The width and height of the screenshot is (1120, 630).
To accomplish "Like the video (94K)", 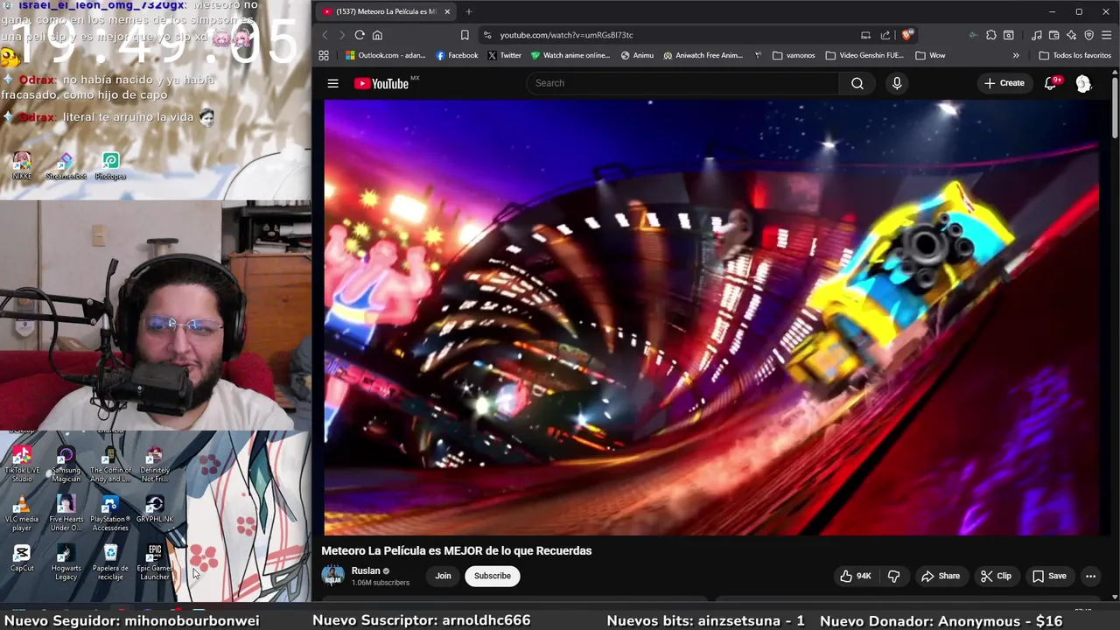I will [856, 576].
